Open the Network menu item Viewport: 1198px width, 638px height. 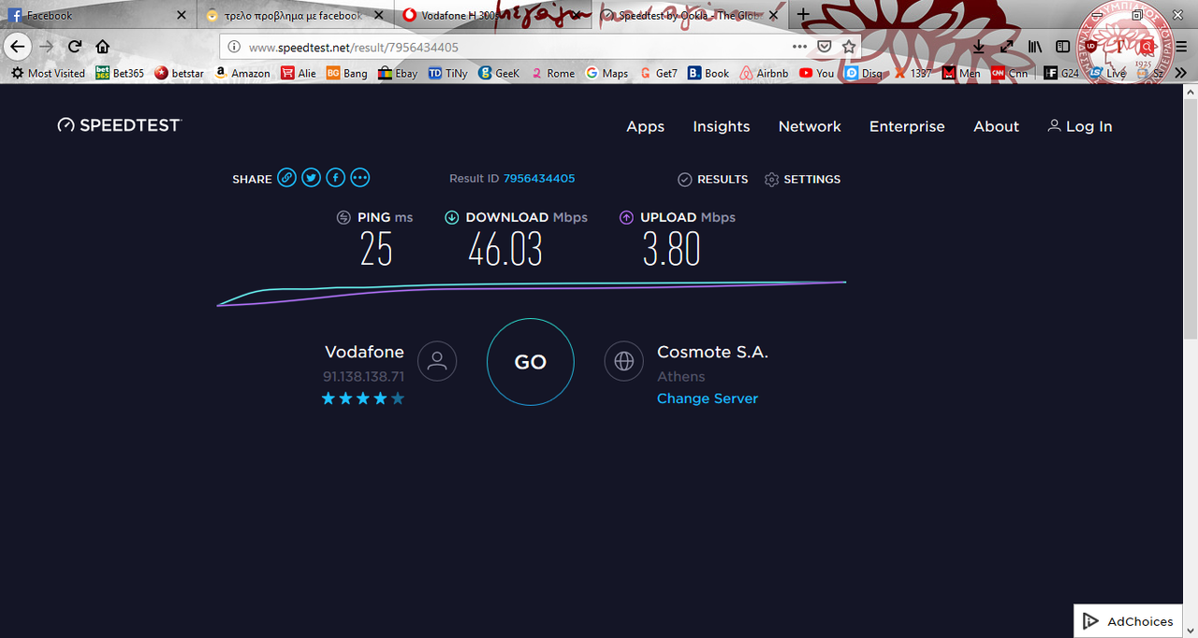tap(810, 126)
